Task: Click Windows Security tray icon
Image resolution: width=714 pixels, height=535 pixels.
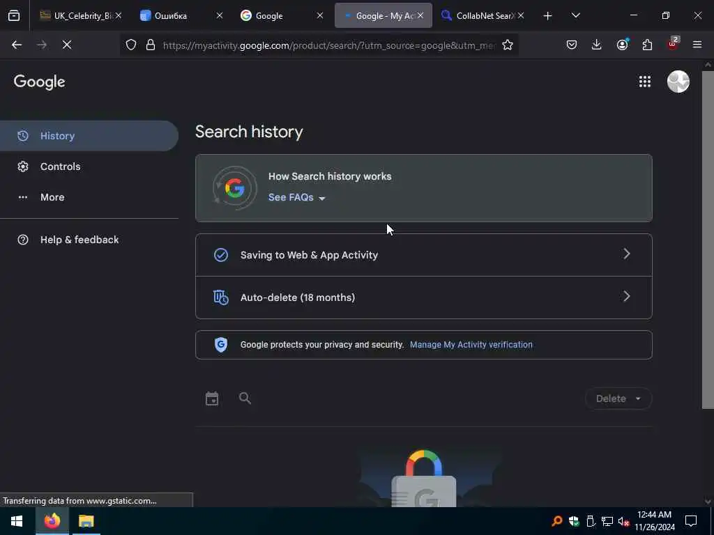Action: (574, 521)
